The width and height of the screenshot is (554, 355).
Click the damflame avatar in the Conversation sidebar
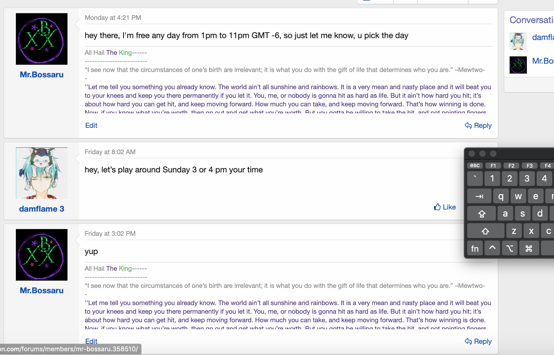pyautogui.click(x=518, y=41)
